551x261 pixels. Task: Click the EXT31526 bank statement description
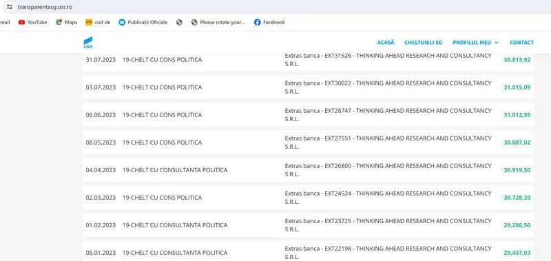[x=388, y=60]
